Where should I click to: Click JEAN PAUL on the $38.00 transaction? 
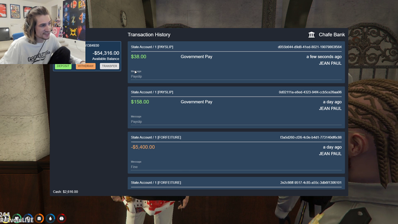coord(330,63)
